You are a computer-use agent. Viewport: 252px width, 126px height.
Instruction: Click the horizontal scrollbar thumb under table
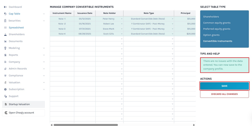point(86,125)
